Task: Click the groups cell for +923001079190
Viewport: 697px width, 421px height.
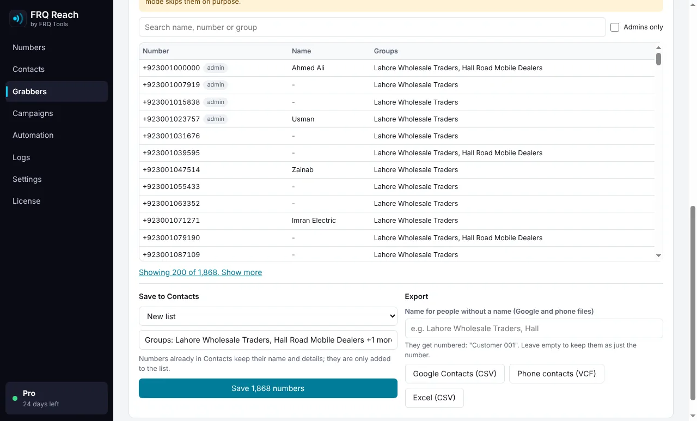Action: tap(458, 238)
